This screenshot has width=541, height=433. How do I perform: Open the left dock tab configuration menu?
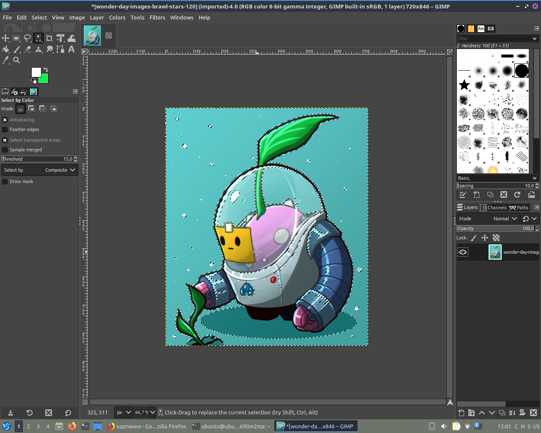75,91
